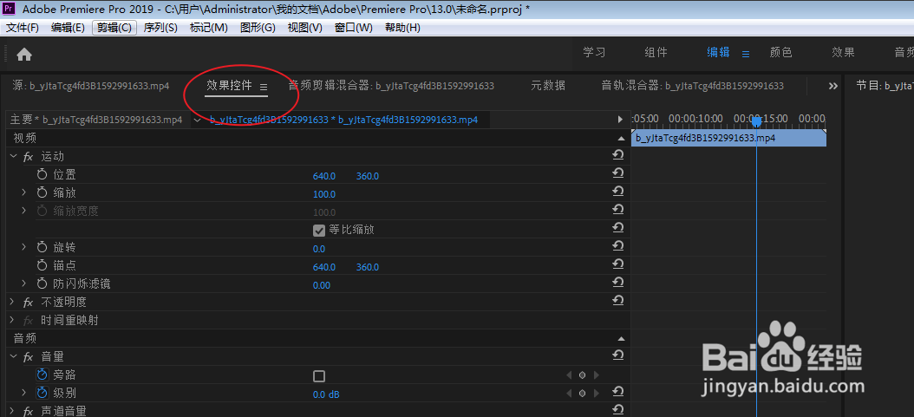Collapse the 视频 section triangle
Image resolution: width=914 pixels, height=417 pixels.
pos(621,139)
